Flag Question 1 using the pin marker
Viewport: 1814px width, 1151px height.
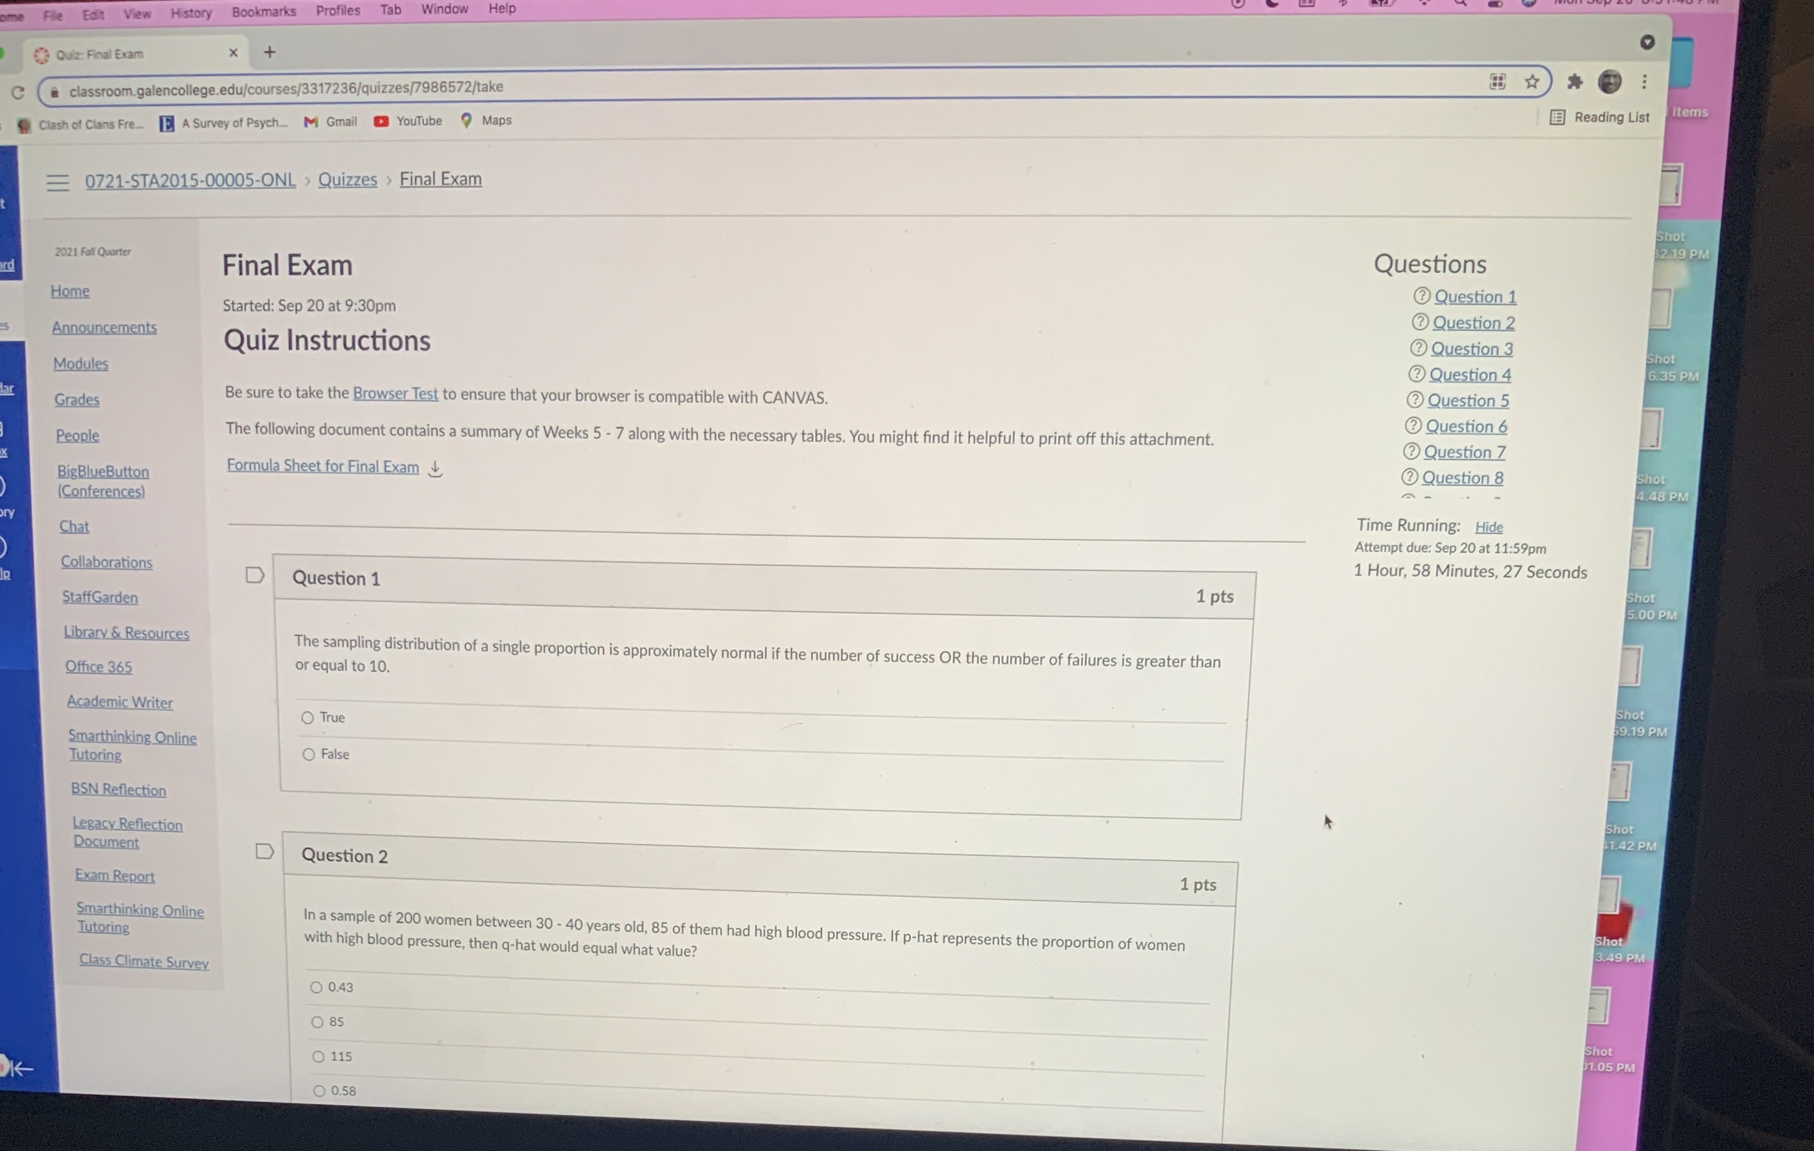click(254, 574)
